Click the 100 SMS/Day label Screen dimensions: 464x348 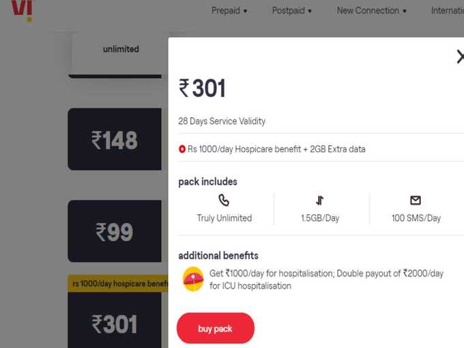click(416, 218)
